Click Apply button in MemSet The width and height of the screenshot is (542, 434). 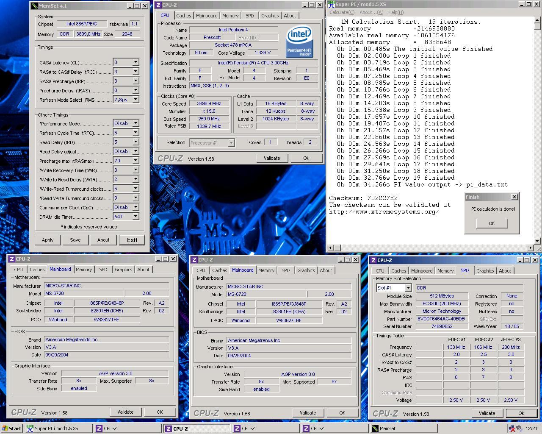click(x=47, y=240)
